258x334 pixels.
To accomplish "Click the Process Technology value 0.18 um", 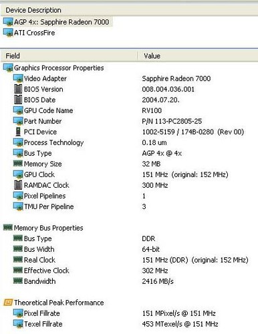I will point(154,142).
